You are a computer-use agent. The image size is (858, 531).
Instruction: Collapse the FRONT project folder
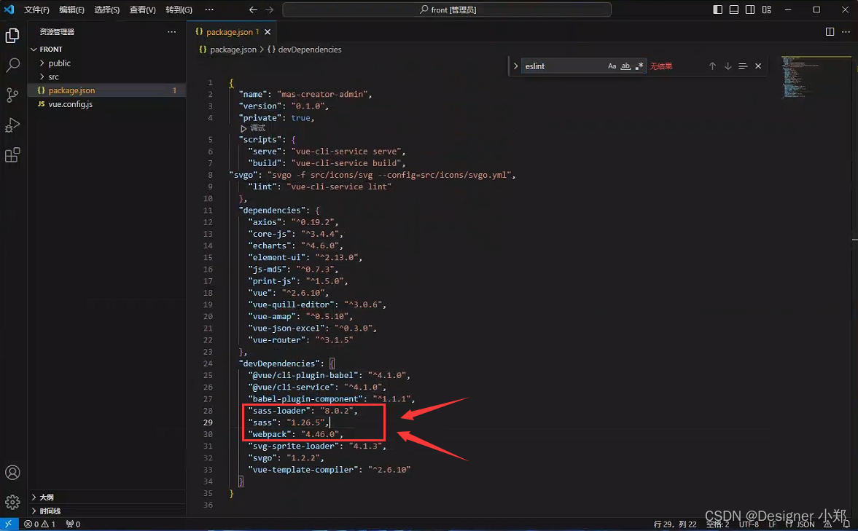(106, 50)
